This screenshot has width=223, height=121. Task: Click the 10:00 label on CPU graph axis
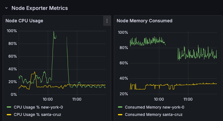pyautogui.click(x=48, y=99)
